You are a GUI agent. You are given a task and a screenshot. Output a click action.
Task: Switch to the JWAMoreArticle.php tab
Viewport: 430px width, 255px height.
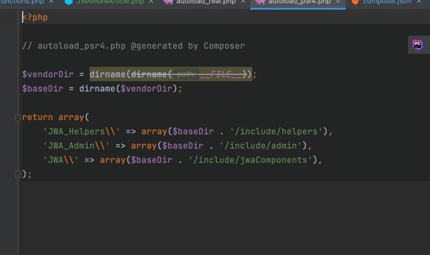(x=110, y=2)
